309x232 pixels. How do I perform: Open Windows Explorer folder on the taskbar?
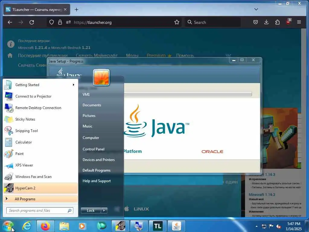coord(64,226)
